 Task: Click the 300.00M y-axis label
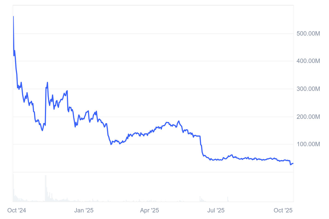point(308,89)
